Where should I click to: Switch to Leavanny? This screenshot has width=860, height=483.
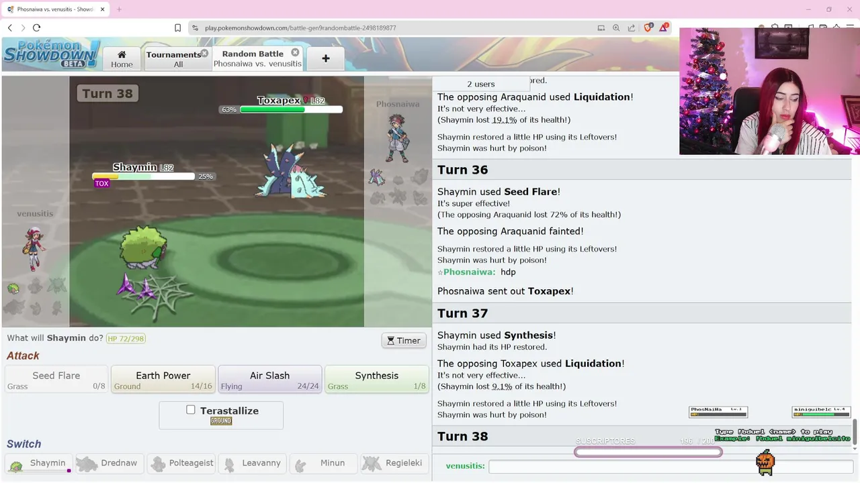[x=253, y=464]
